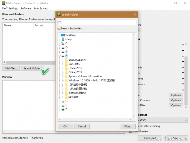Viewport: 190px width, 143px height.
Task: Click the folder tree vertical scrollbar down arrow
Action: click(134, 116)
